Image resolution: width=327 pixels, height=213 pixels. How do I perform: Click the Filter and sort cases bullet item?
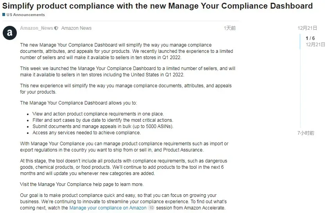tap(103, 120)
